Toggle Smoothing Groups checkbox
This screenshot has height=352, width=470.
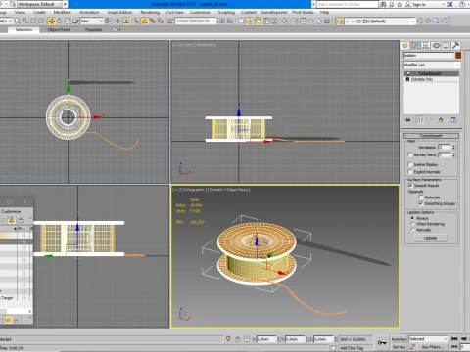pyautogui.click(x=421, y=203)
